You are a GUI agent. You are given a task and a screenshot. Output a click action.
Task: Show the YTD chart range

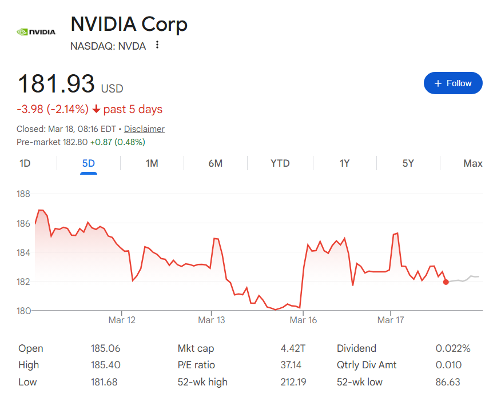[x=280, y=163]
